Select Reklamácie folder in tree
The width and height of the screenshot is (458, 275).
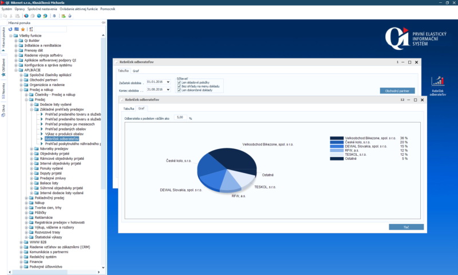(44, 218)
